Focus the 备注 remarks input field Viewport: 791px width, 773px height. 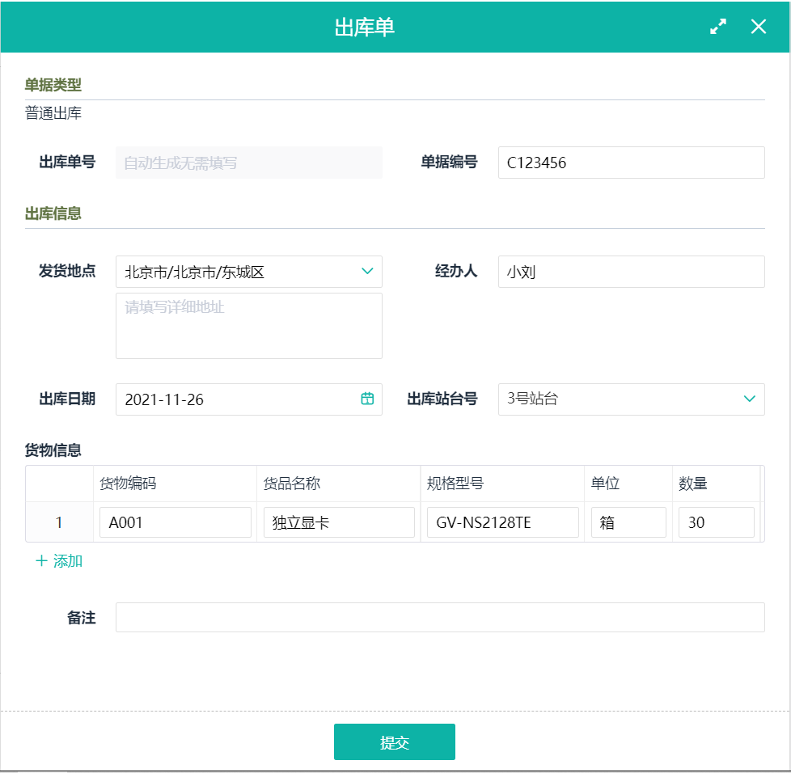[x=440, y=617]
